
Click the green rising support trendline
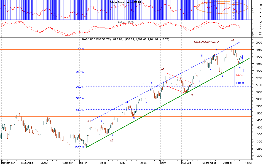pos(168,103)
